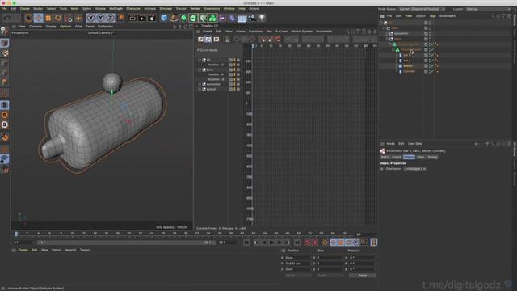
Task: Toggle the X axis lock
Action: pos(90,18)
